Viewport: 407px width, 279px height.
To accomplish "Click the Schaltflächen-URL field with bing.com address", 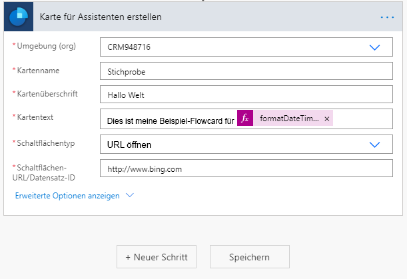I will [x=246, y=168].
